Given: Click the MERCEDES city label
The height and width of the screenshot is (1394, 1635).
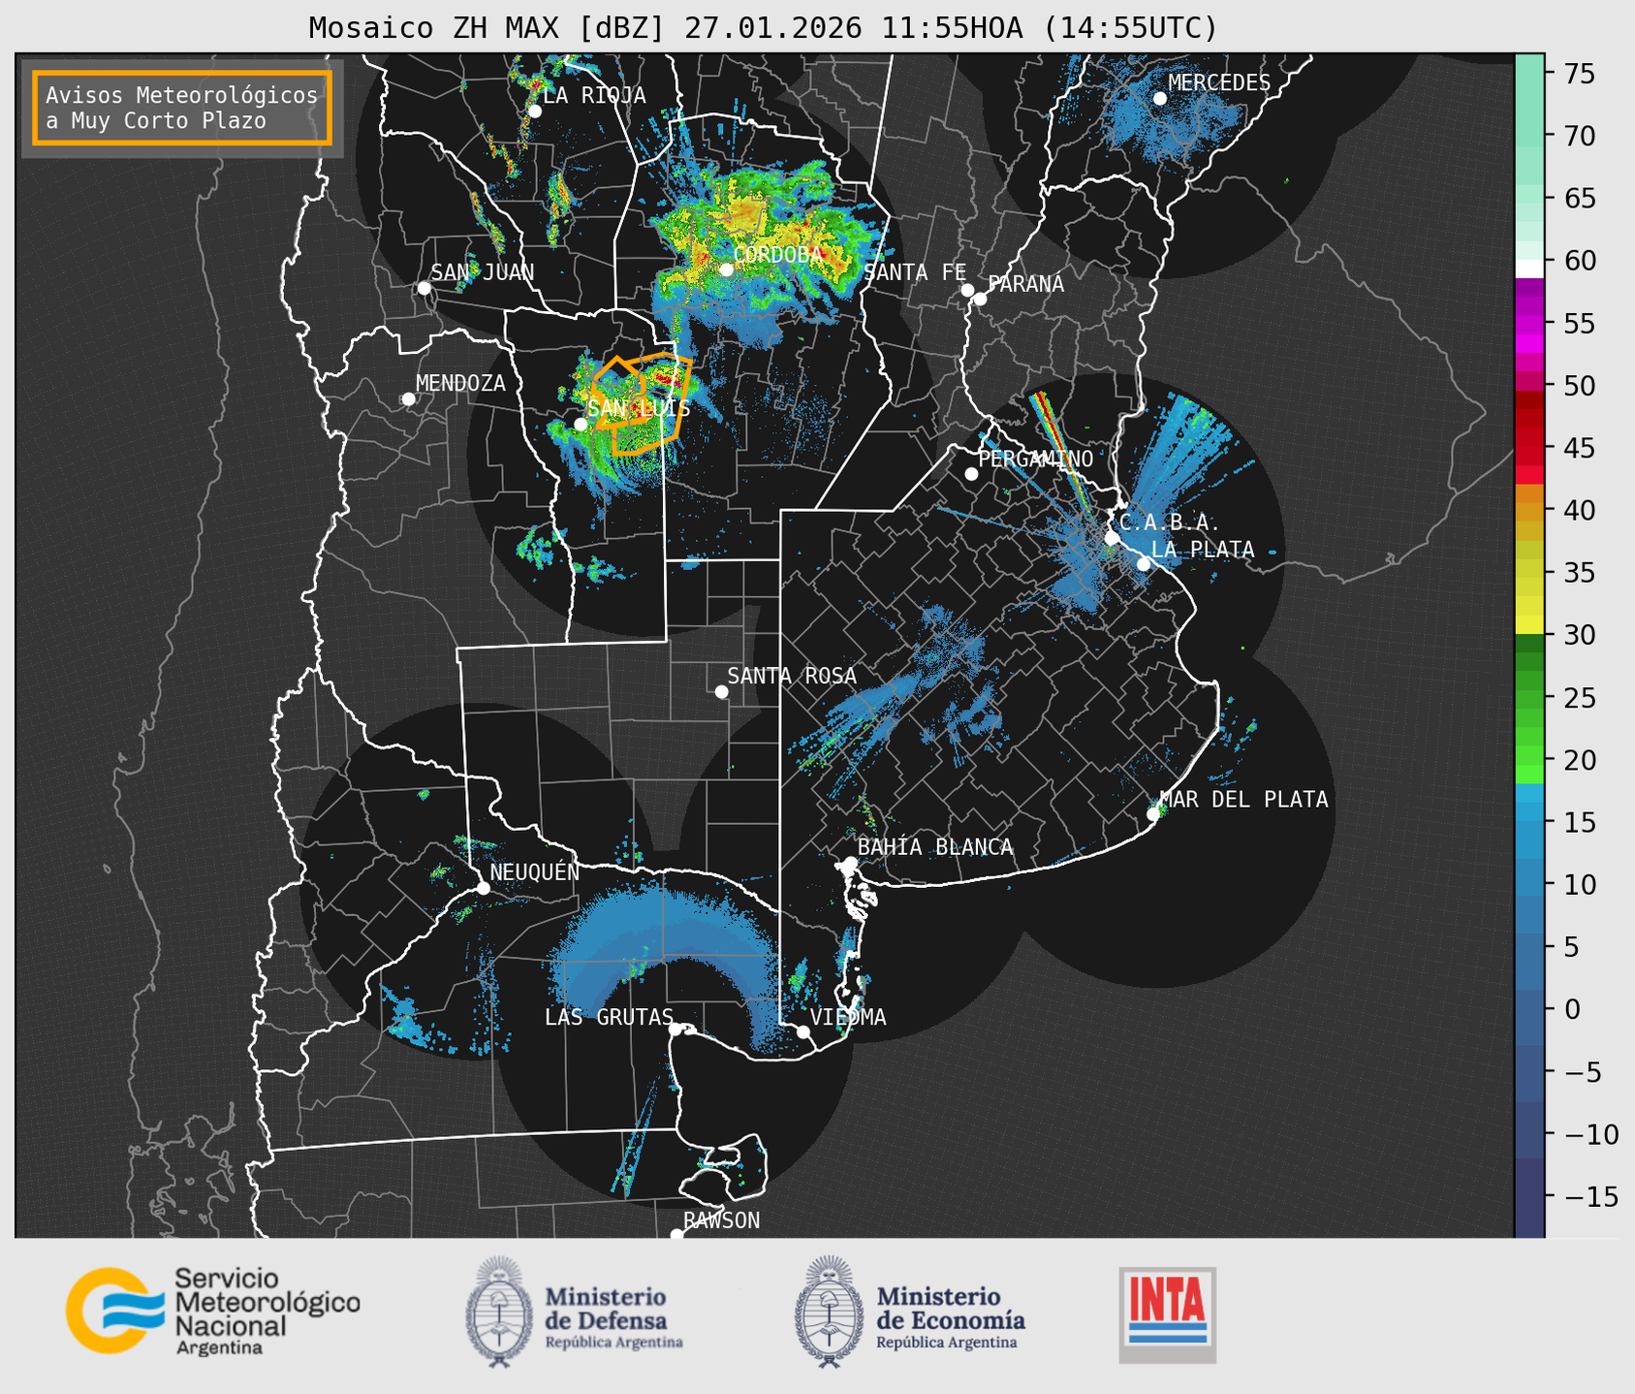Looking at the screenshot, I should click(1219, 82).
